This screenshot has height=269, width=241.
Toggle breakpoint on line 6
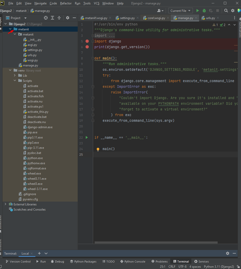tap(87, 47)
